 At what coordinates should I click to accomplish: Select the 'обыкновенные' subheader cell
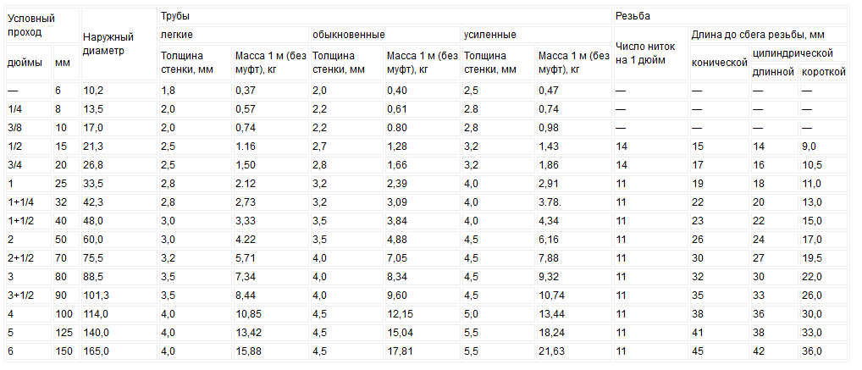385,35
